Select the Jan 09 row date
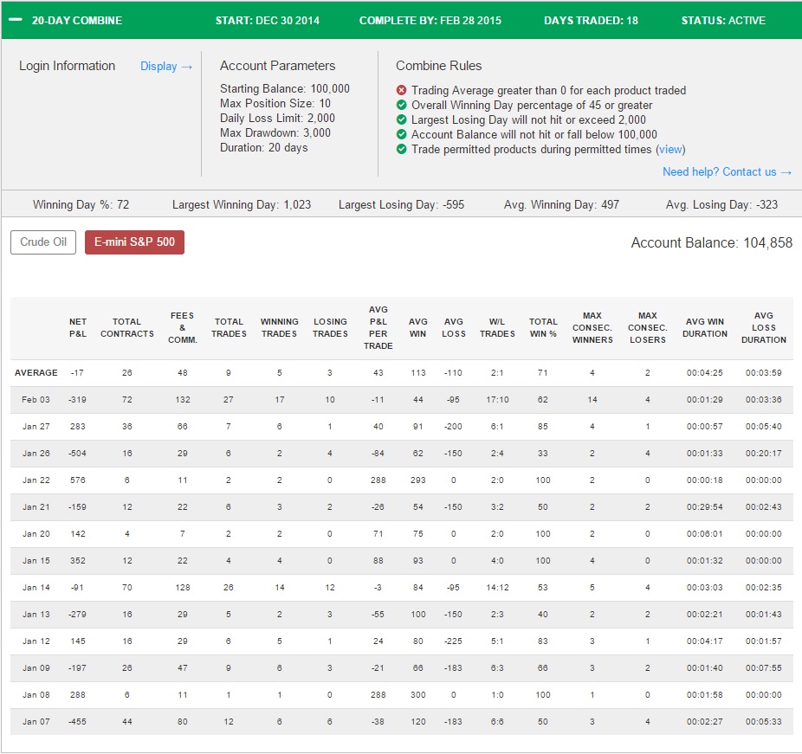Screen dimensions: 802x754 tap(36, 668)
